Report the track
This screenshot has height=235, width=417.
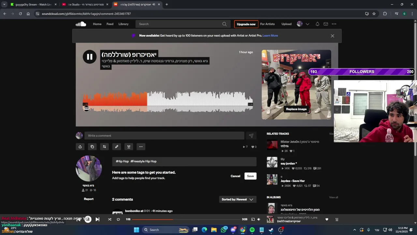89,199
